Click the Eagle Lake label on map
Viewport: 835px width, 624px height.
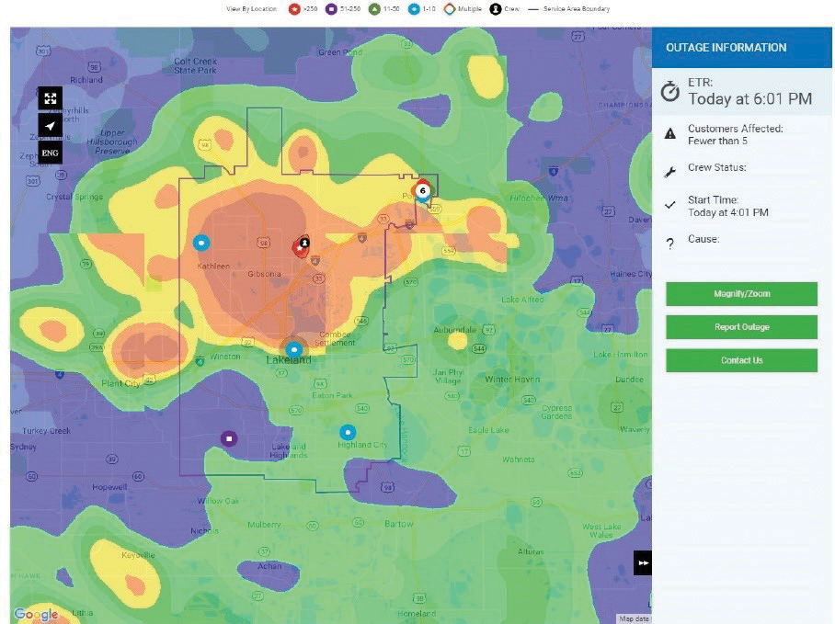coord(488,430)
